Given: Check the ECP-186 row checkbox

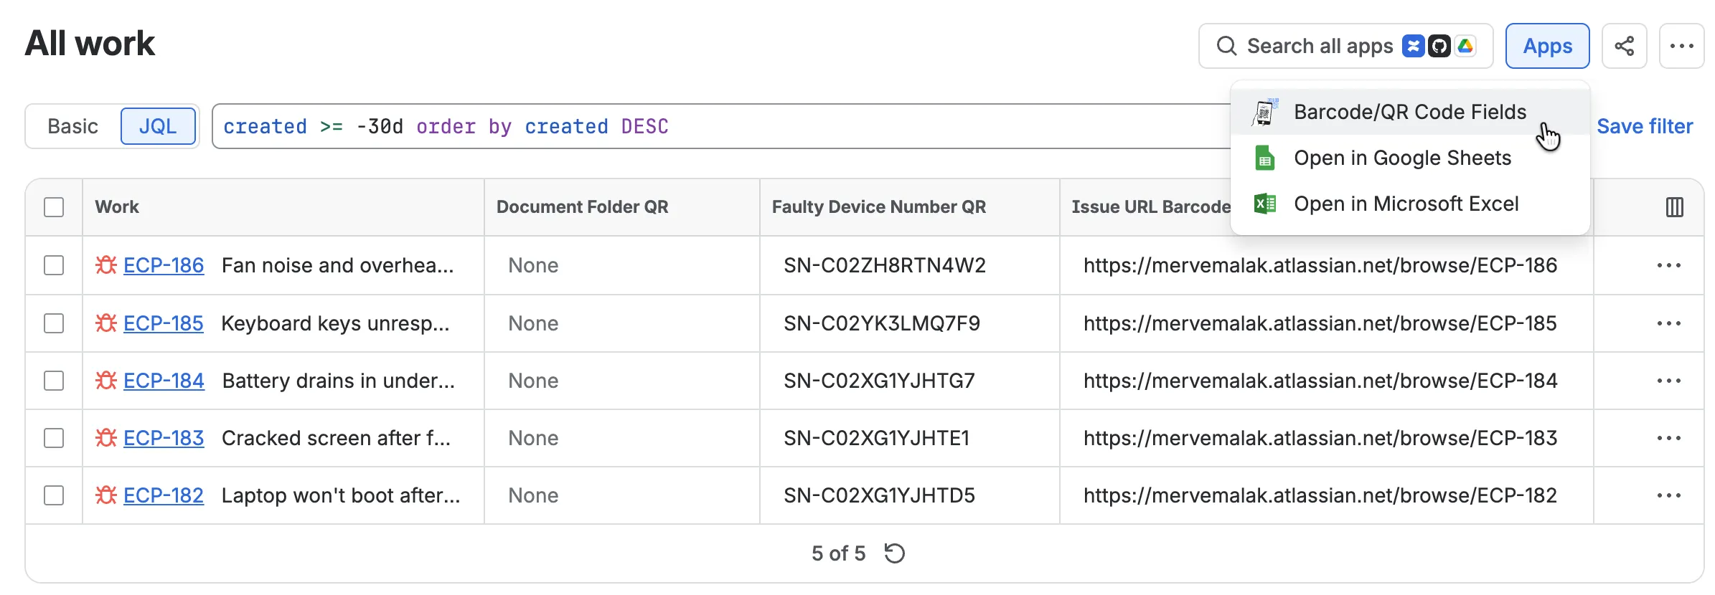Looking at the screenshot, I should click(x=54, y=265).
